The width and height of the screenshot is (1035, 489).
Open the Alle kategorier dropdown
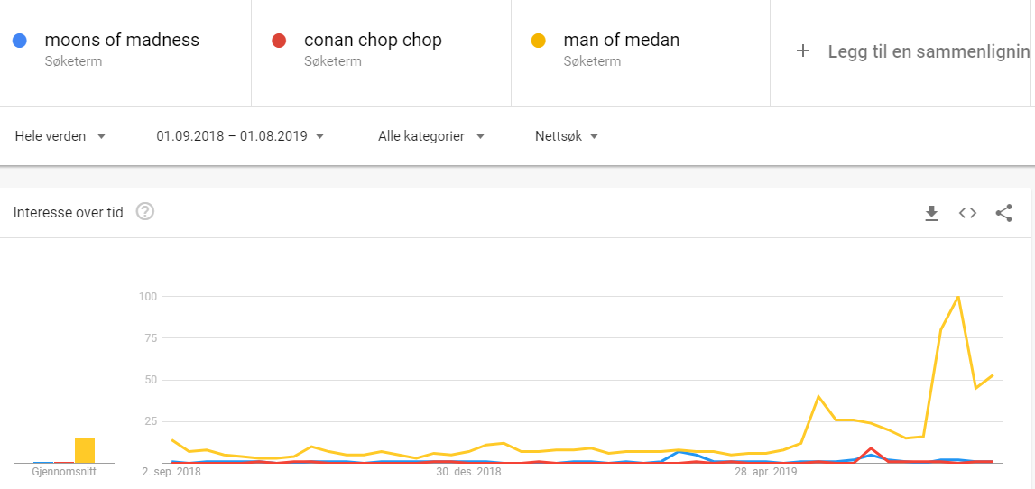431,136
